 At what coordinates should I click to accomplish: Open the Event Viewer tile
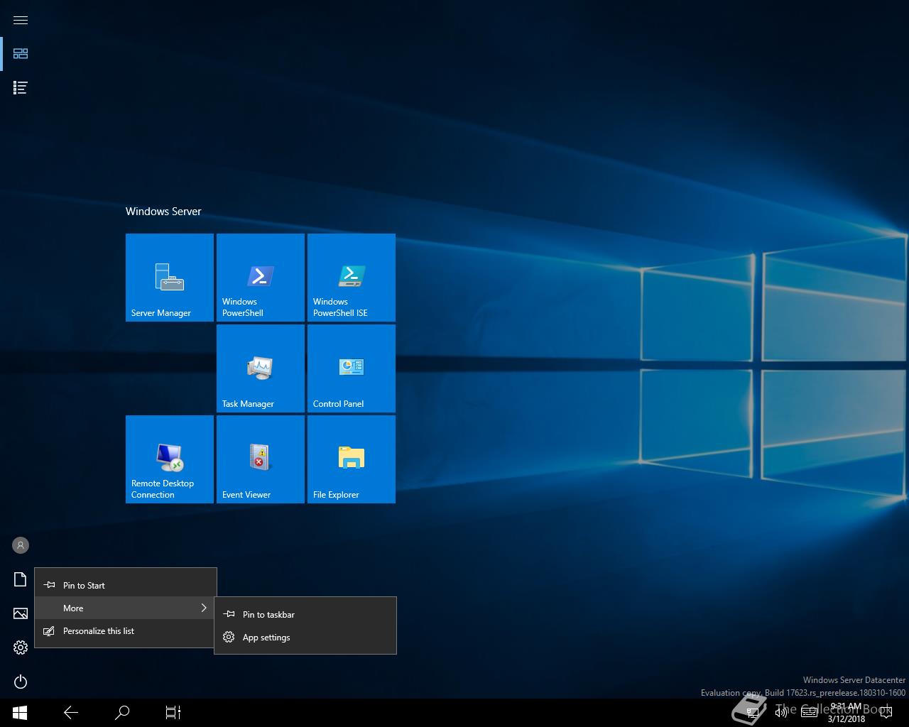coord(261,459)
